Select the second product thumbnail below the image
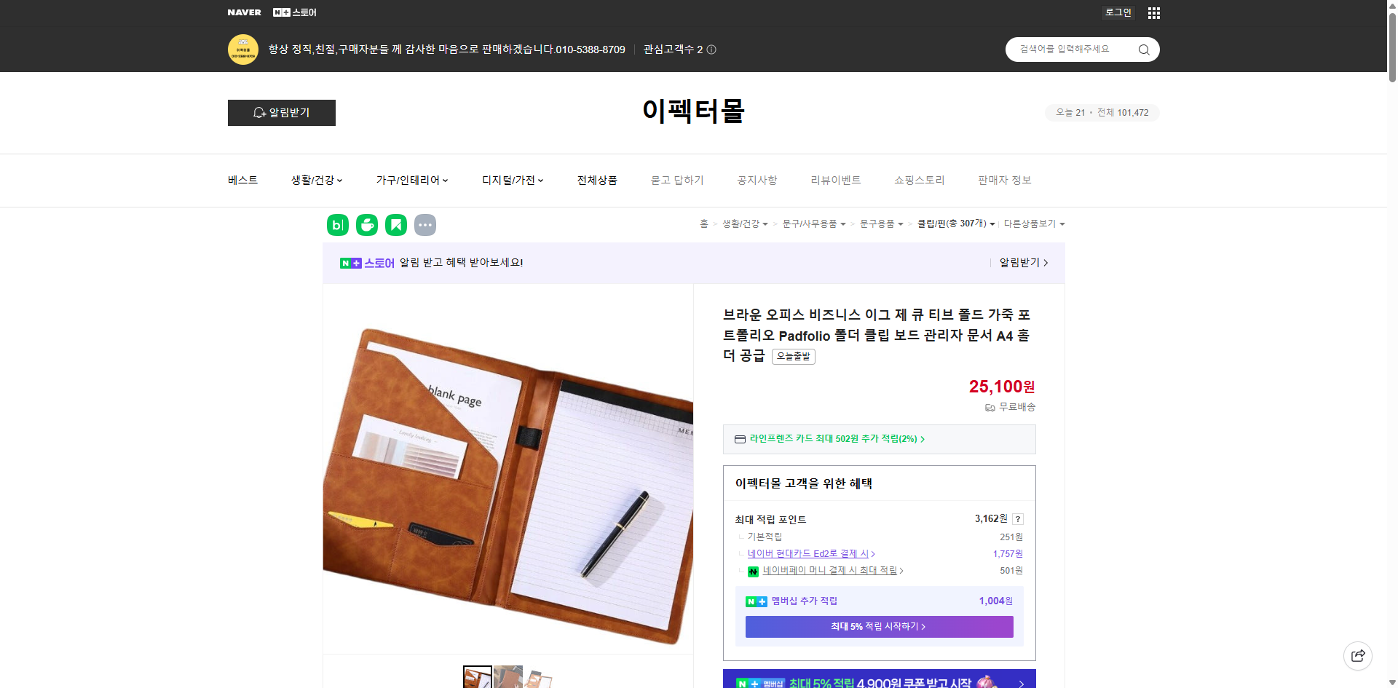This screenshot has height=688, width=1398. 508,677
